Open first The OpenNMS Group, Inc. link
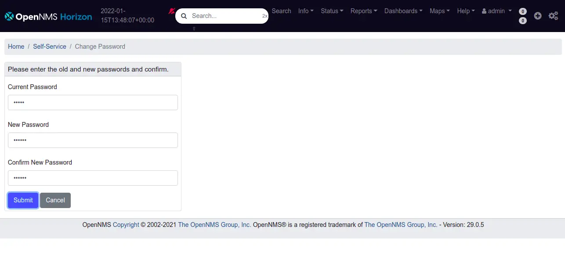The width and height of the screenshot is (565, 266). [x=214, y=225]
